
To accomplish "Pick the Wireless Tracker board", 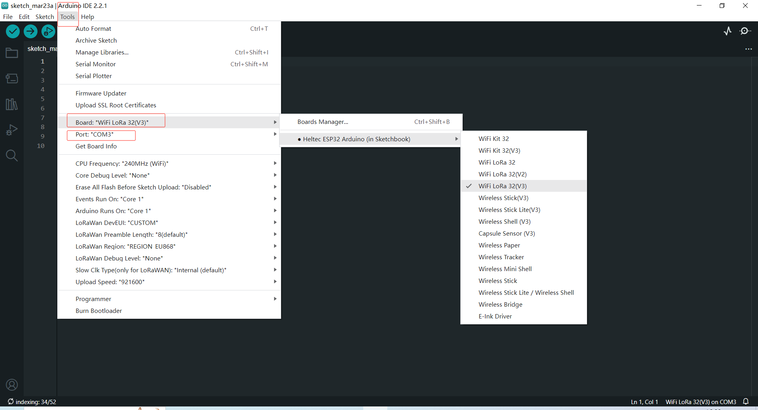I will tap(501, 257).
